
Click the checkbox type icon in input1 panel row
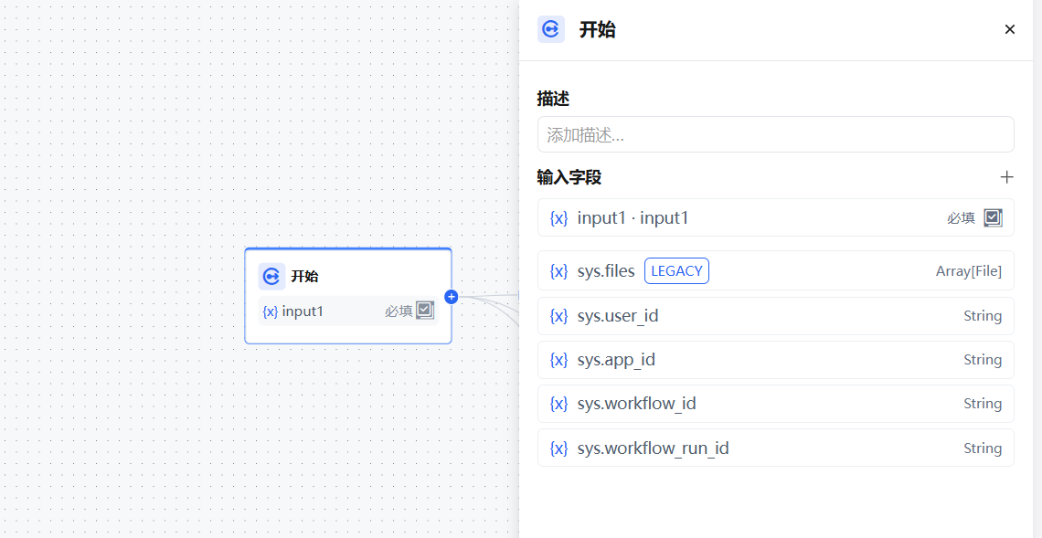point(993,218)
